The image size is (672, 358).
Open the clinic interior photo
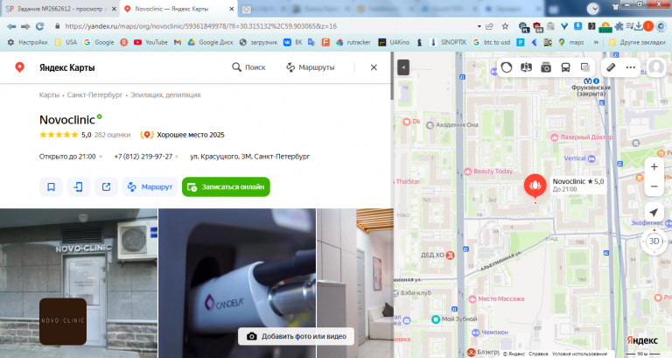355,283
